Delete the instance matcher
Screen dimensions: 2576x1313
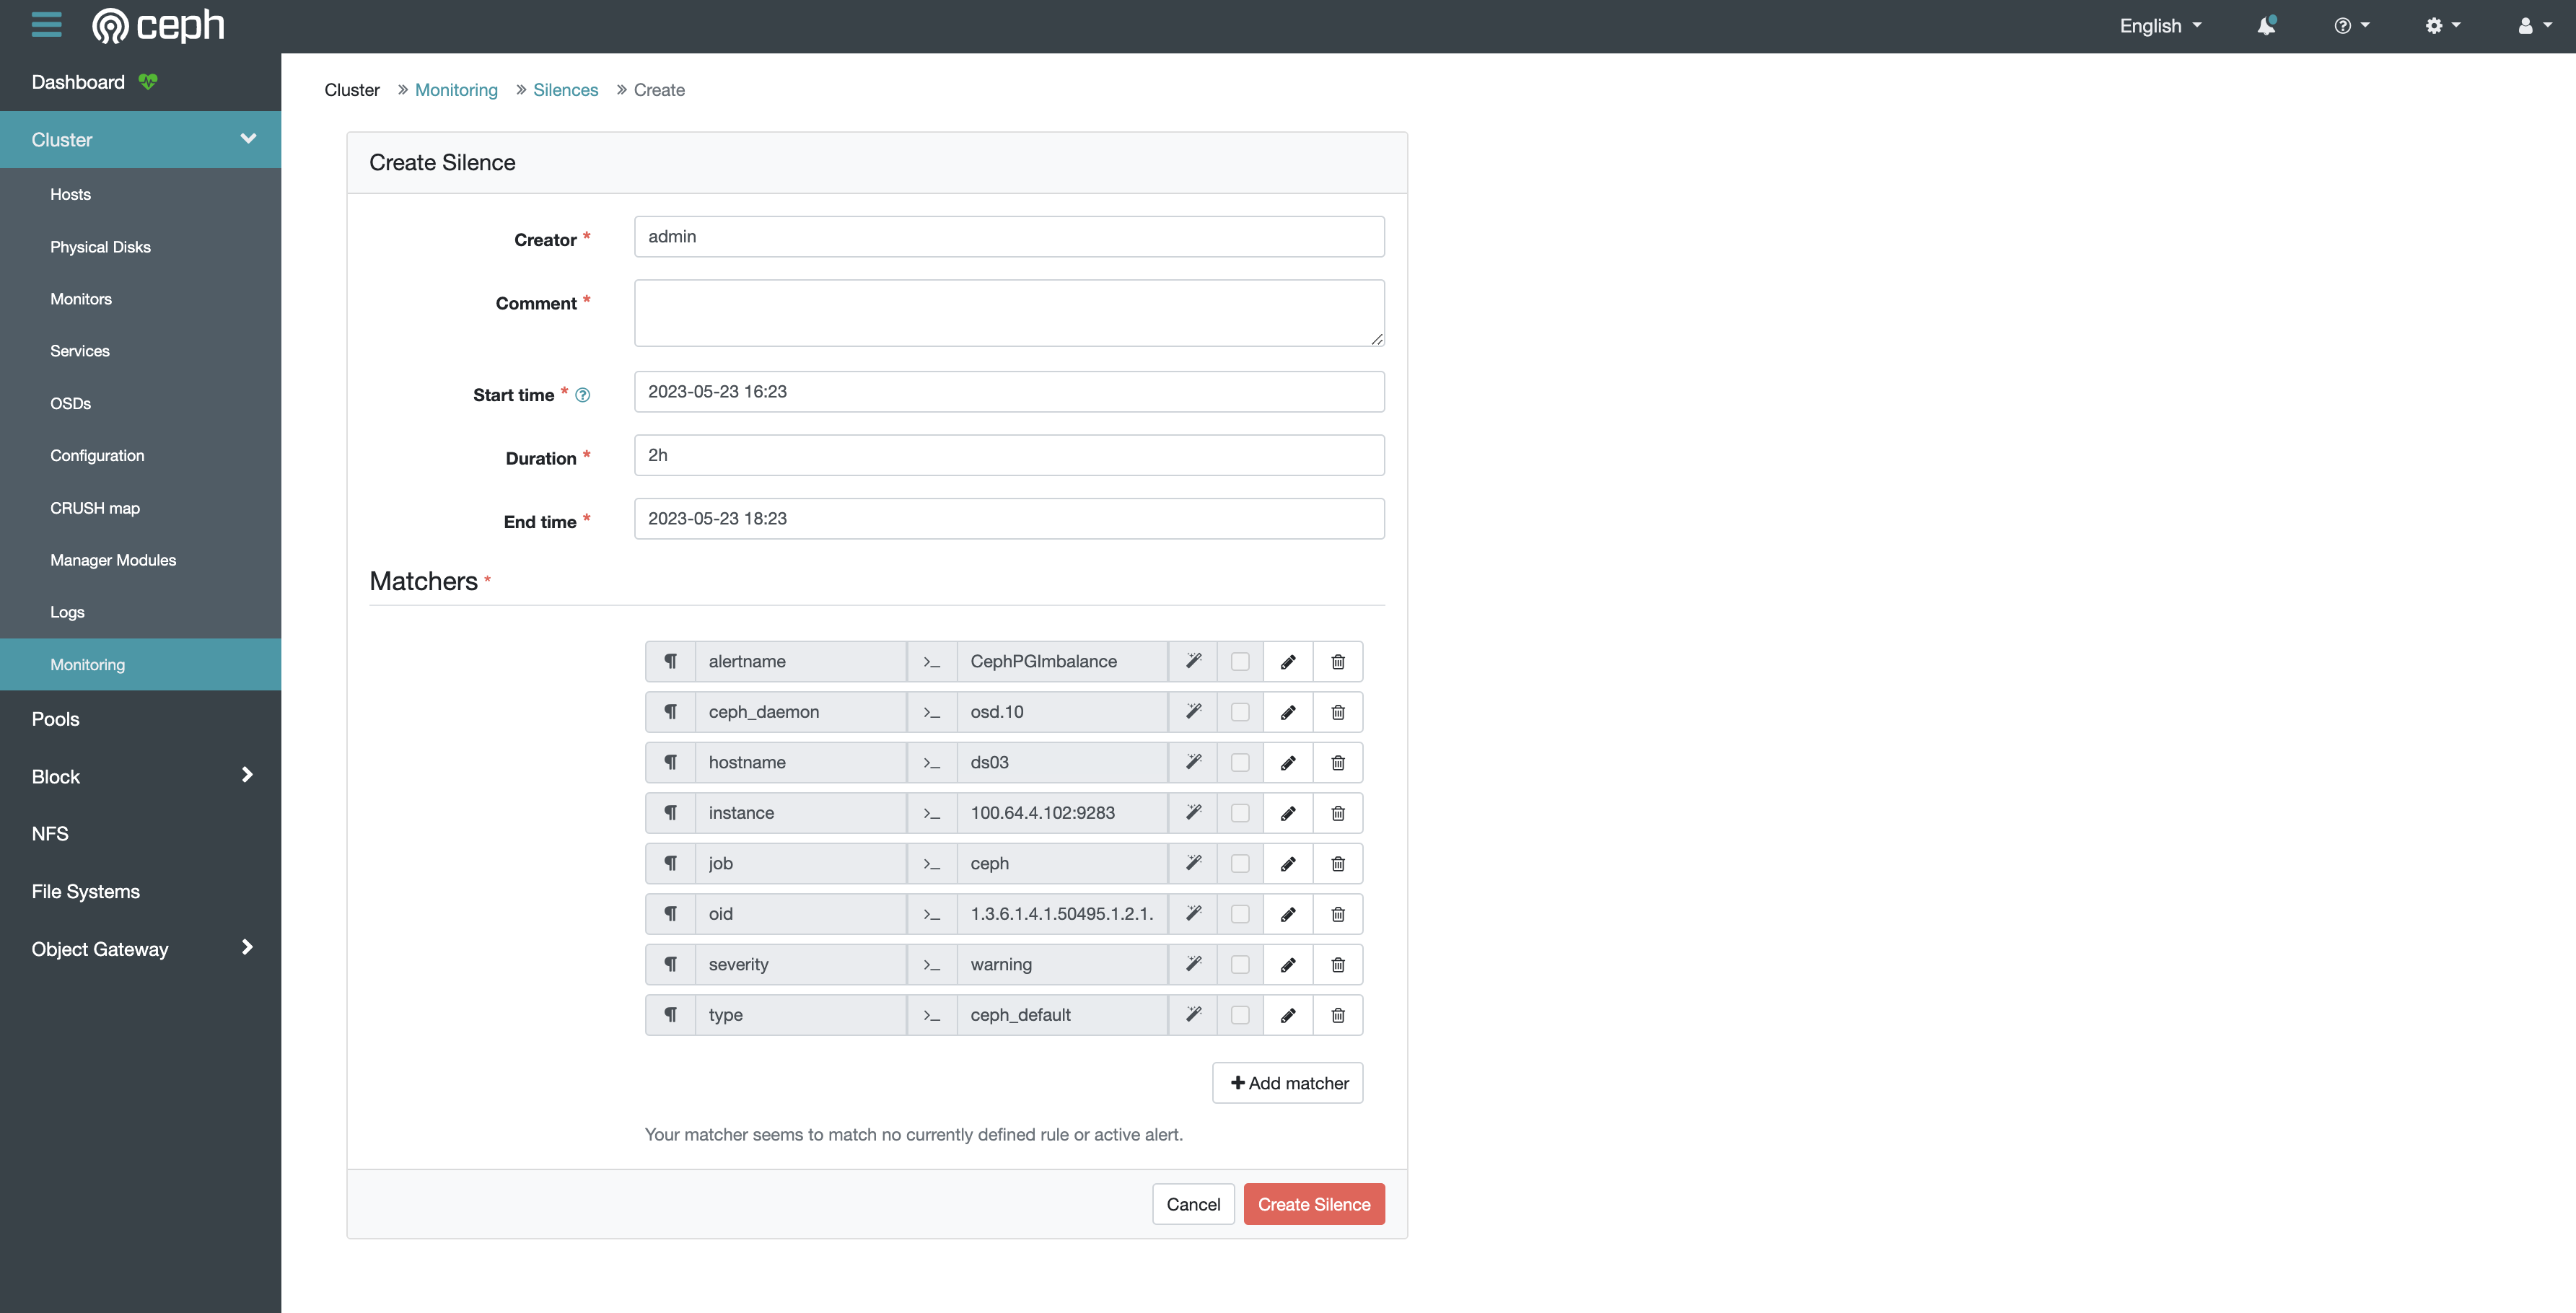(1338, 813)
